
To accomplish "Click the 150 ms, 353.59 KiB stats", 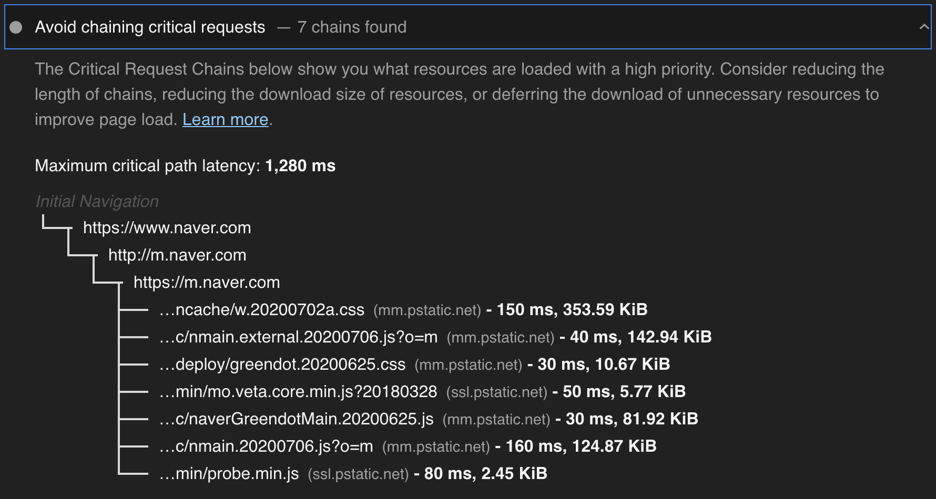I will [572, 310].
